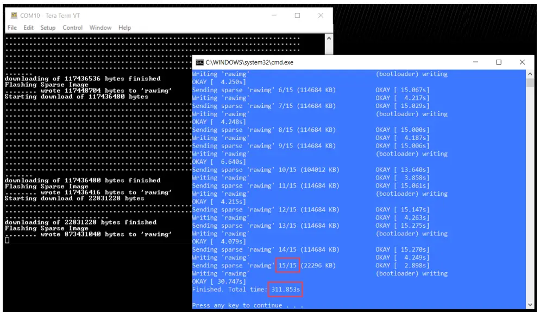Close the Tera Term VT window

[321, 16]
